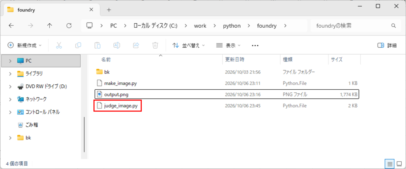Toggle the 詳細 details pane
Viewport: 406px width, 169px height.
[x=387, y=45]
